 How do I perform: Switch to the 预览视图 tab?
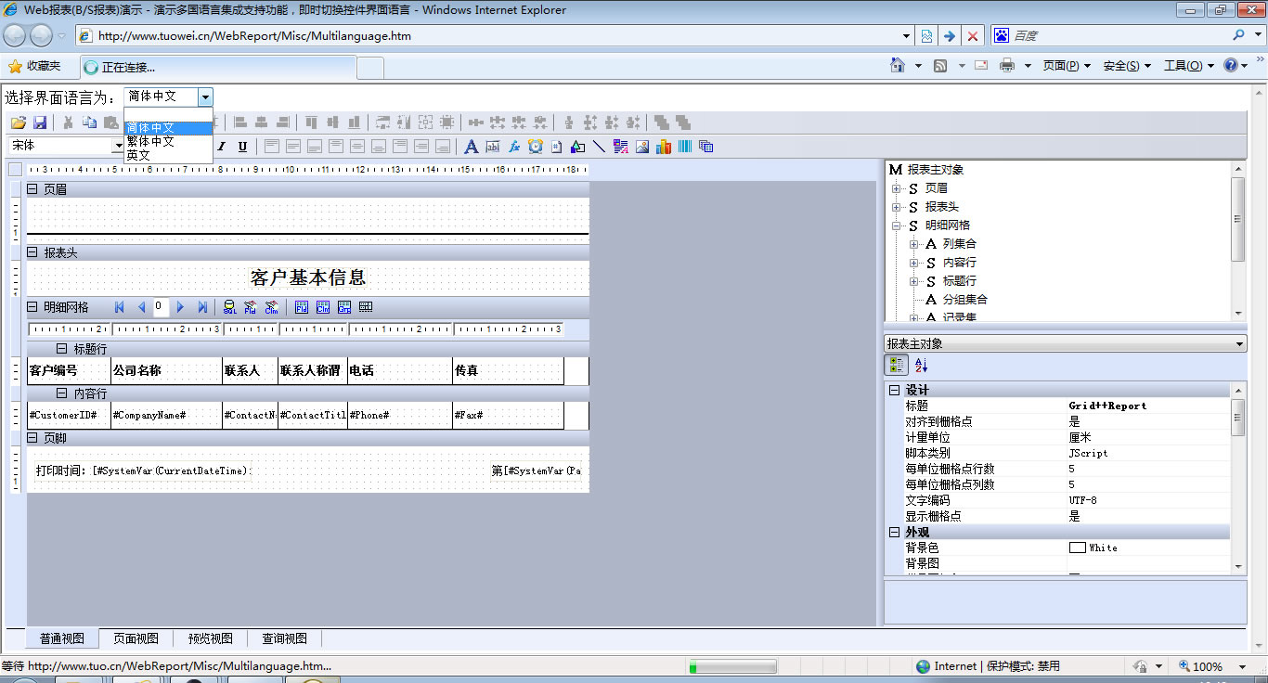point(212,638)
